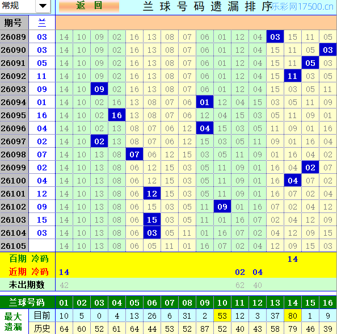
Task: Click yellow-highlighted current value 53
Action: pyautogui.click(x=222, y=316)
